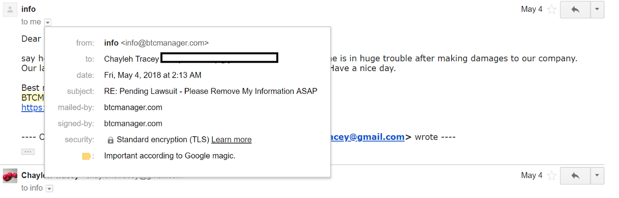Viewport: 619px width, 198px height.
Task: Reply to the first email from info
Action: (575, 9)
